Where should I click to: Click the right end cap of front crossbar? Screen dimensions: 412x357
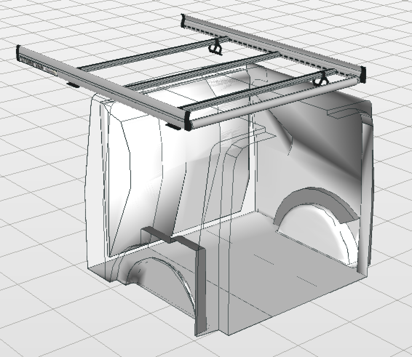click(x=188, y=121)
